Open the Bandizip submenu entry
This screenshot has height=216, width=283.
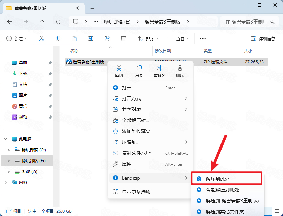pos(150,178)
